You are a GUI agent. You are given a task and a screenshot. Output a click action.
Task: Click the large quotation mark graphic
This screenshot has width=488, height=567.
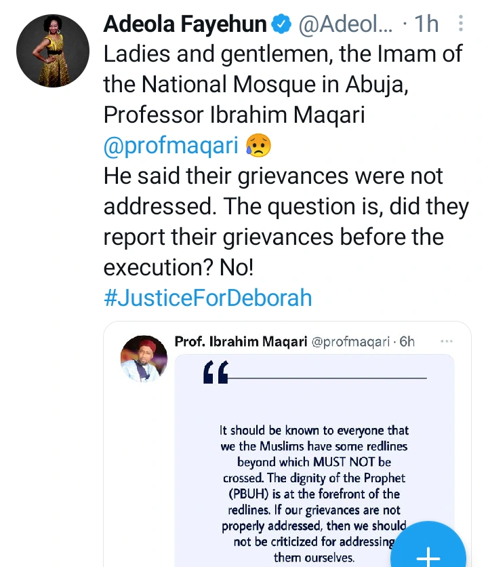(217, 373)
